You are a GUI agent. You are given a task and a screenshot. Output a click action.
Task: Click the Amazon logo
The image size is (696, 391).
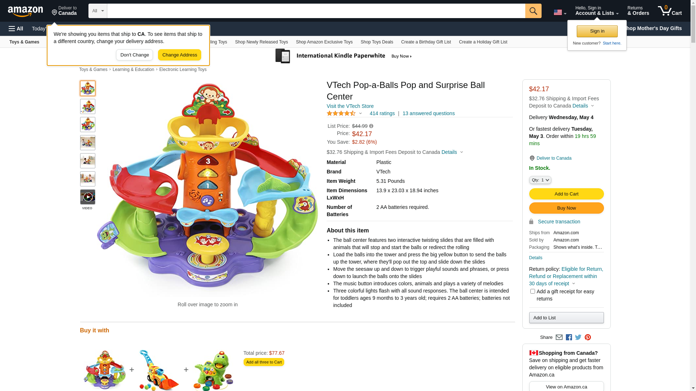[x=25, y=12]
